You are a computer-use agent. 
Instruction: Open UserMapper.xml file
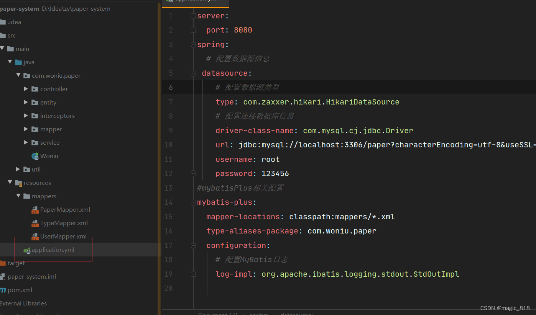tap(63, 236)
